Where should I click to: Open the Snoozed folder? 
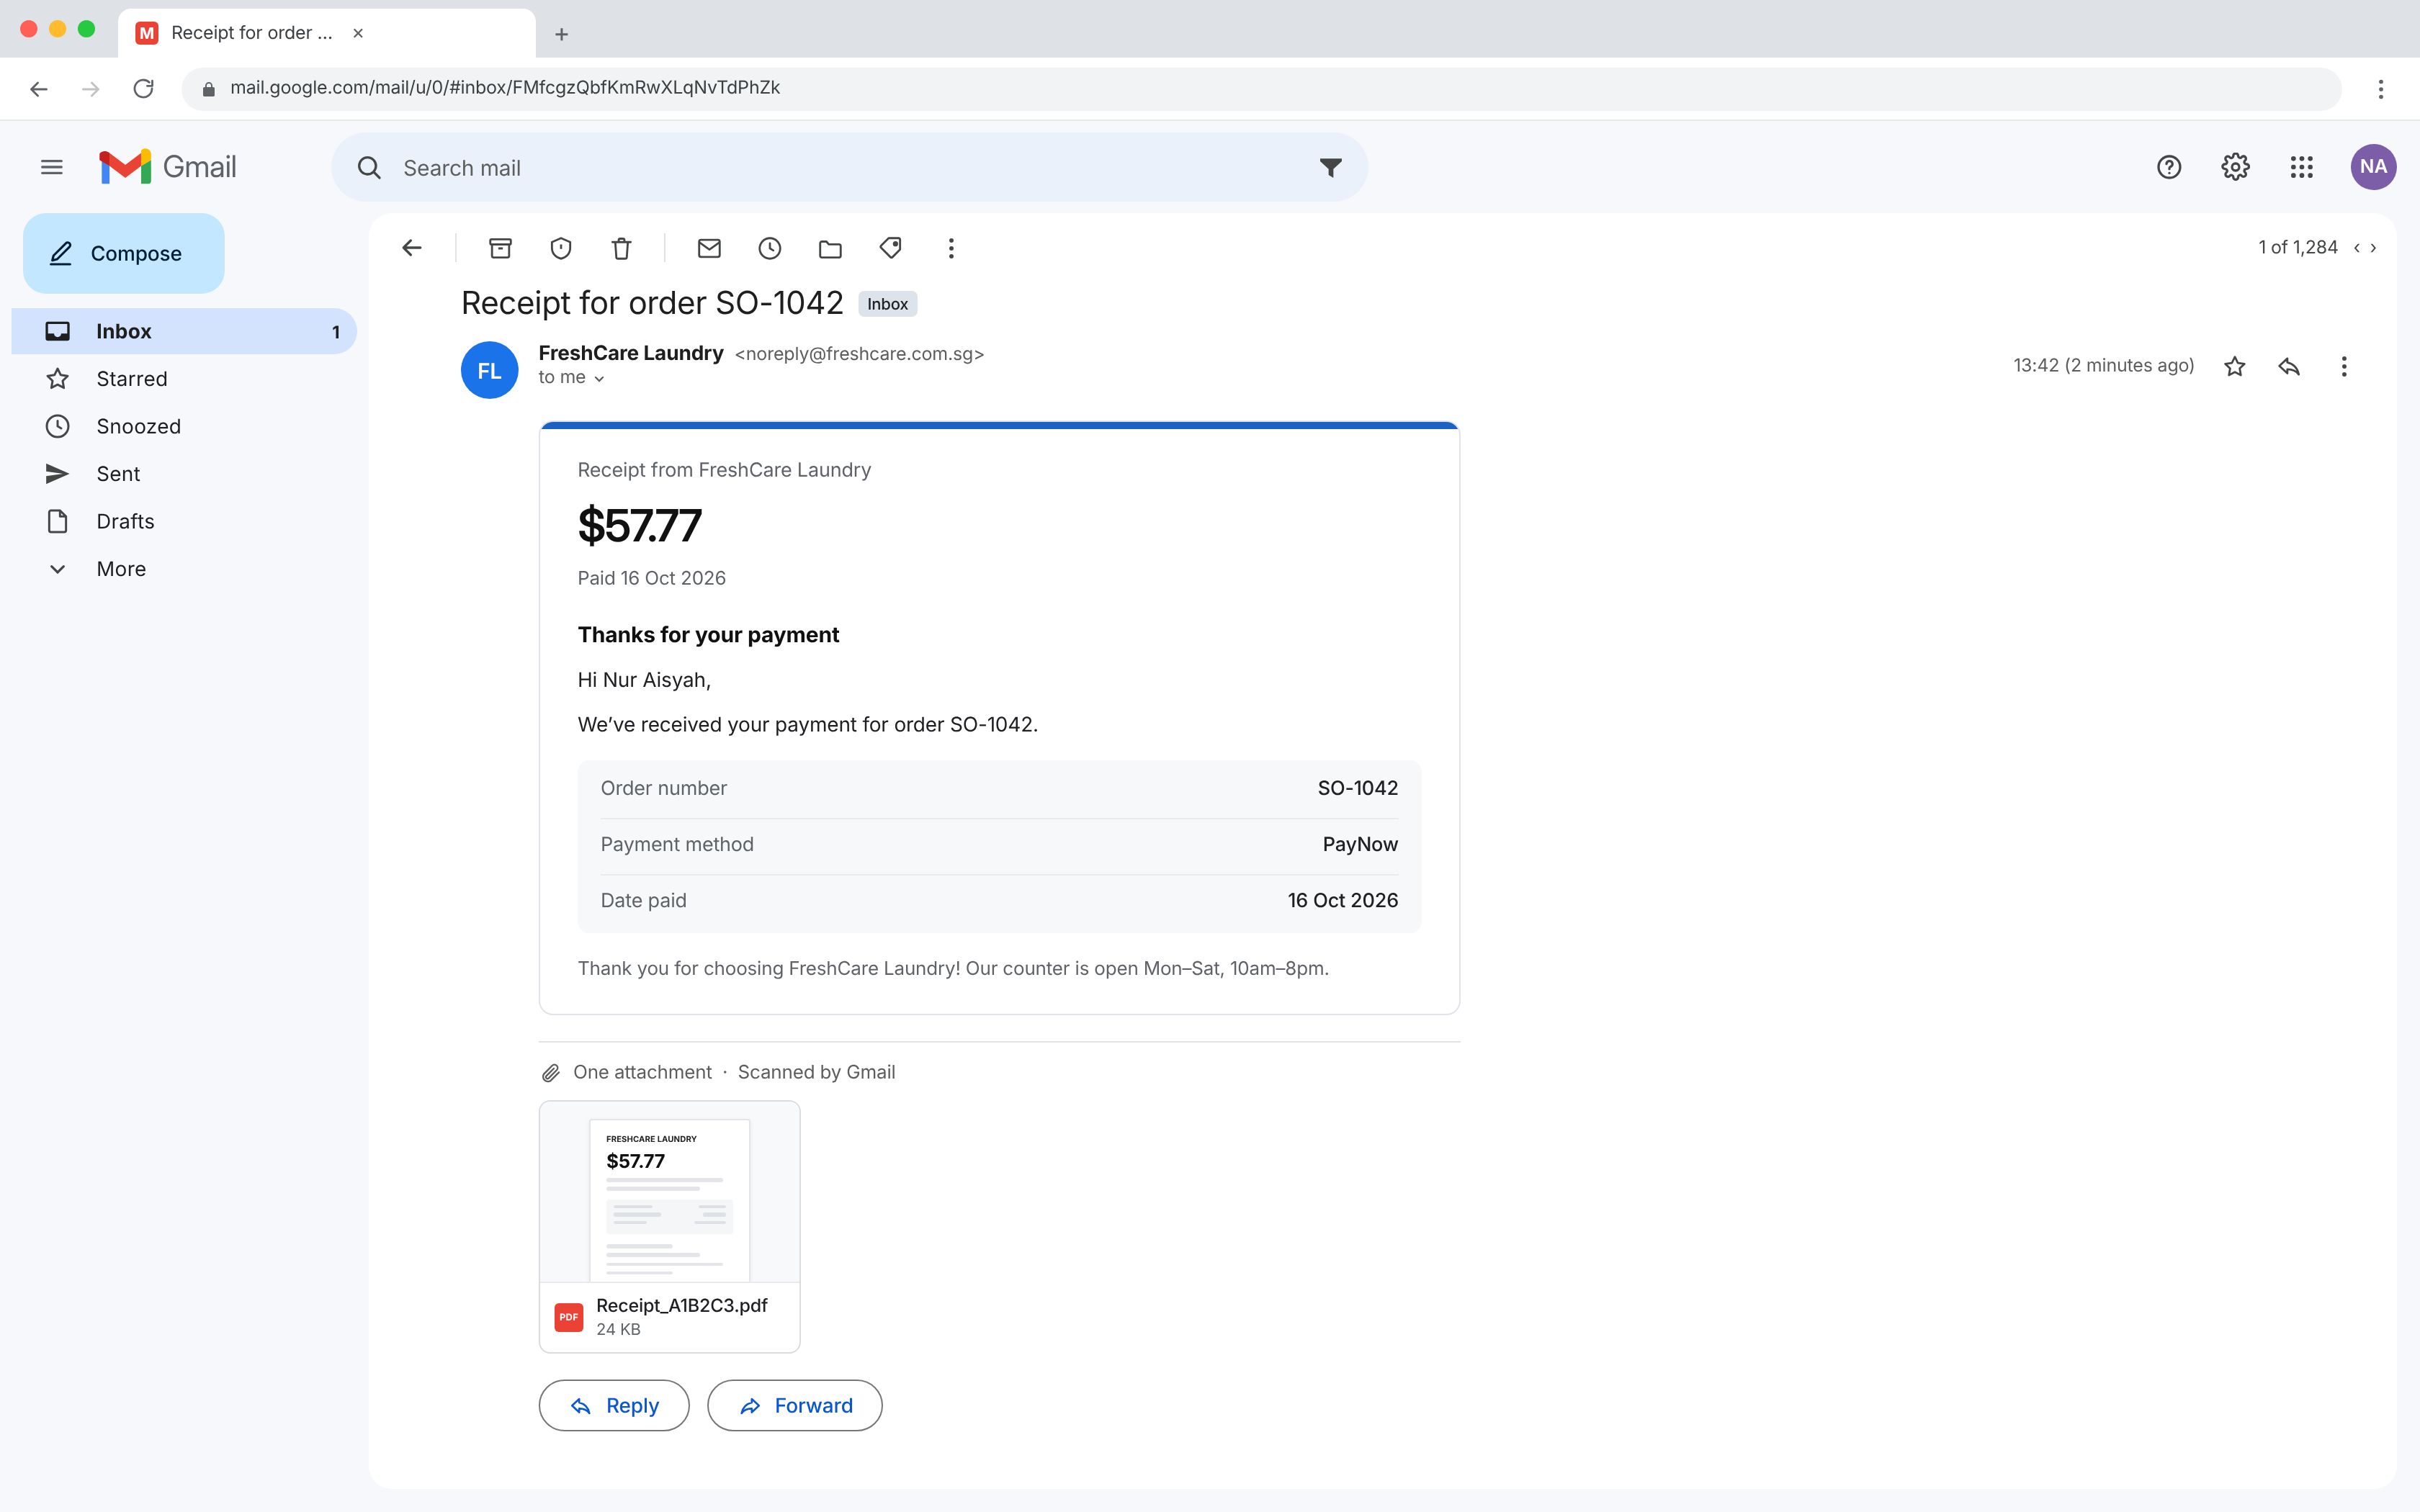tap(184, 426)
